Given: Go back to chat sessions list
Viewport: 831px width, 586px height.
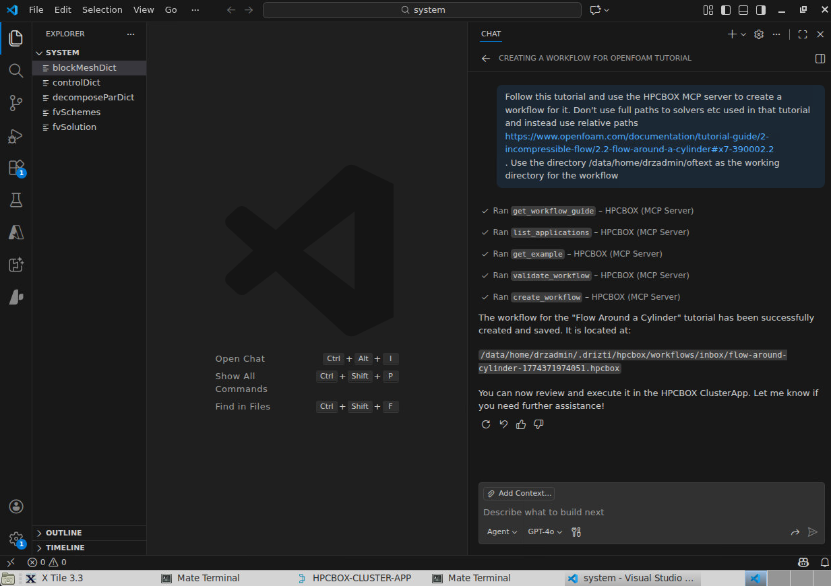Looking at the screenshot, I should [x=486, y=59].
